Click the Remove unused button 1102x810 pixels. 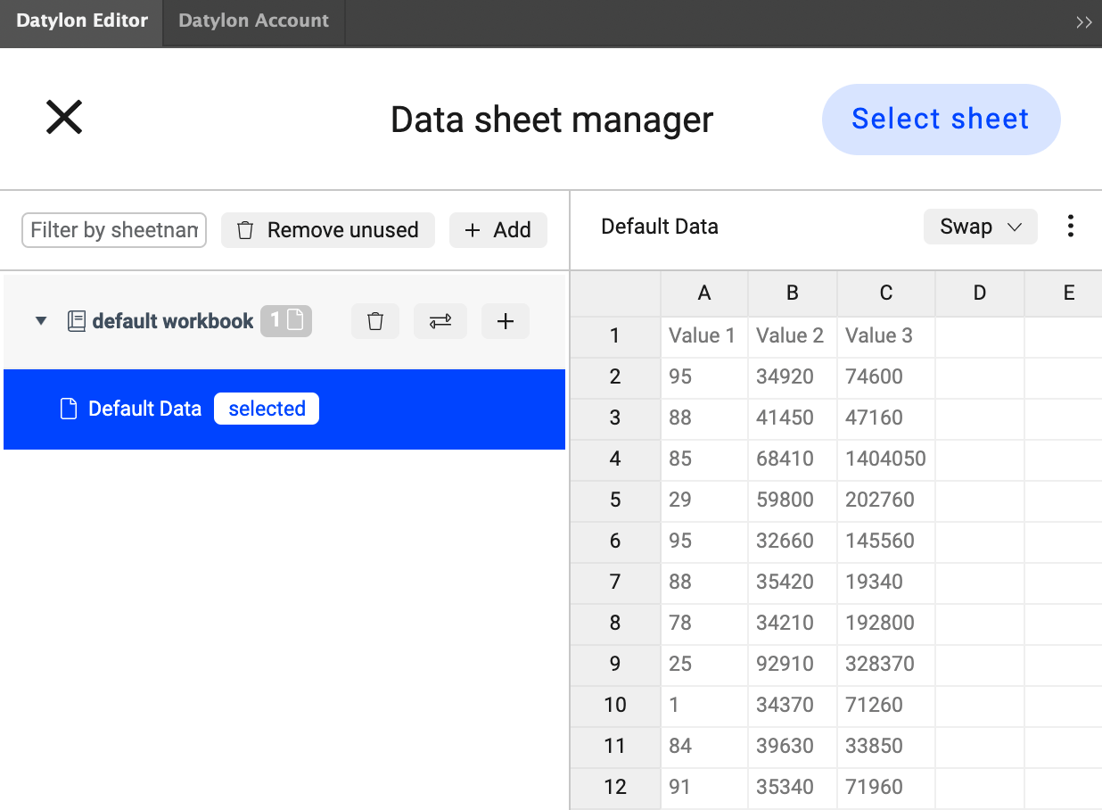[328, 230]
